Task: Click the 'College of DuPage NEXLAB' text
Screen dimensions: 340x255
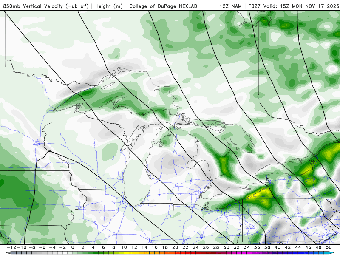Action: [x=163, y=6]
